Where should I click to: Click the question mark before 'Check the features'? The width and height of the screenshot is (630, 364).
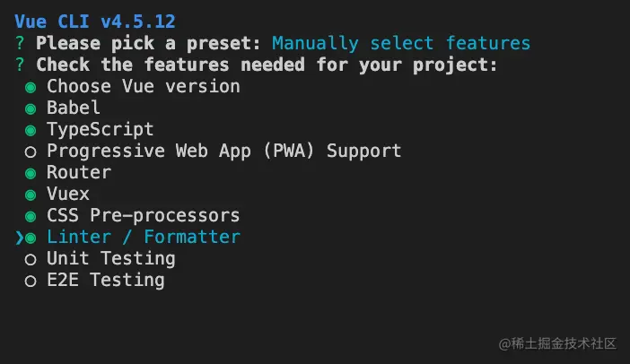click(x=20, y=65)
